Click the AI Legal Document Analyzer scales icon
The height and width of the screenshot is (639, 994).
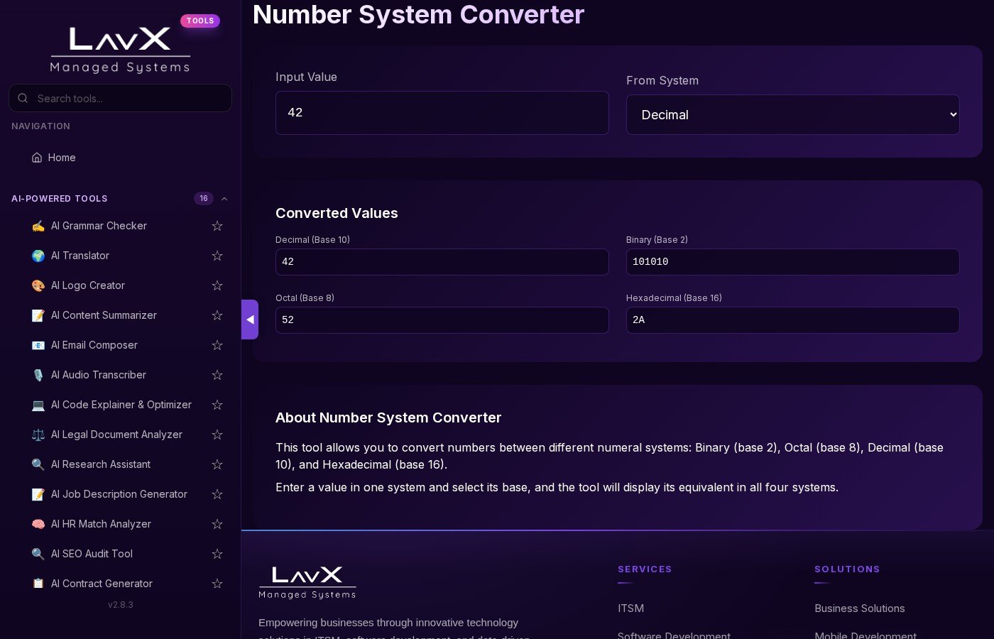pyautogui.click(x=38, y=435)
